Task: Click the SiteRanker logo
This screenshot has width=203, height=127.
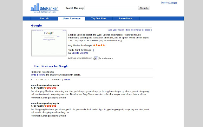Action: click(44, 8)
